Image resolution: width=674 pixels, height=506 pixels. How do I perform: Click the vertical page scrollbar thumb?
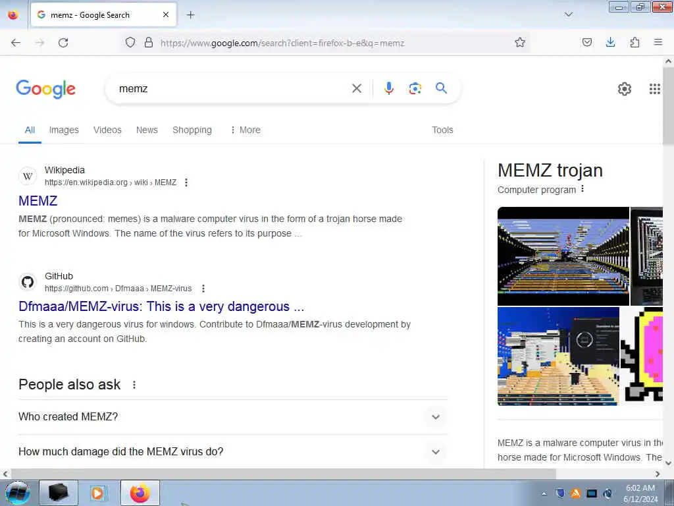tap(668, 106)
